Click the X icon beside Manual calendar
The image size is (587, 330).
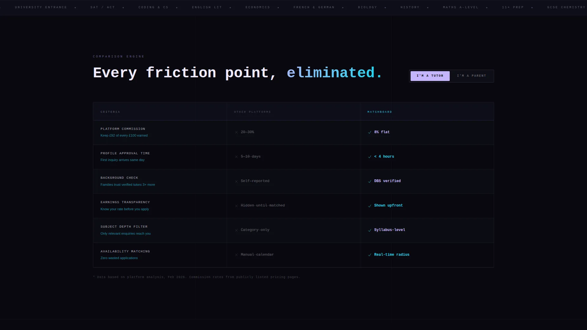click(236, 255)
